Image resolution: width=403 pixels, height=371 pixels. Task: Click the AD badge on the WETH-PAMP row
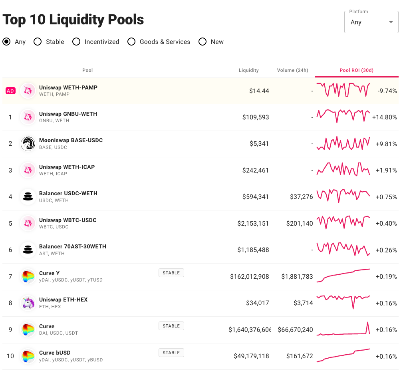10,91
